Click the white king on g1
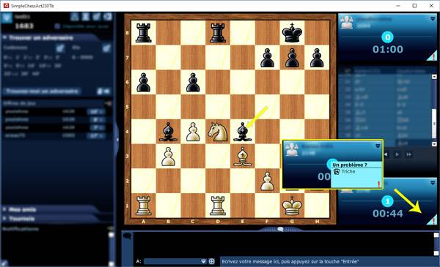Viewport: 440px width, 267px height. 292,206
